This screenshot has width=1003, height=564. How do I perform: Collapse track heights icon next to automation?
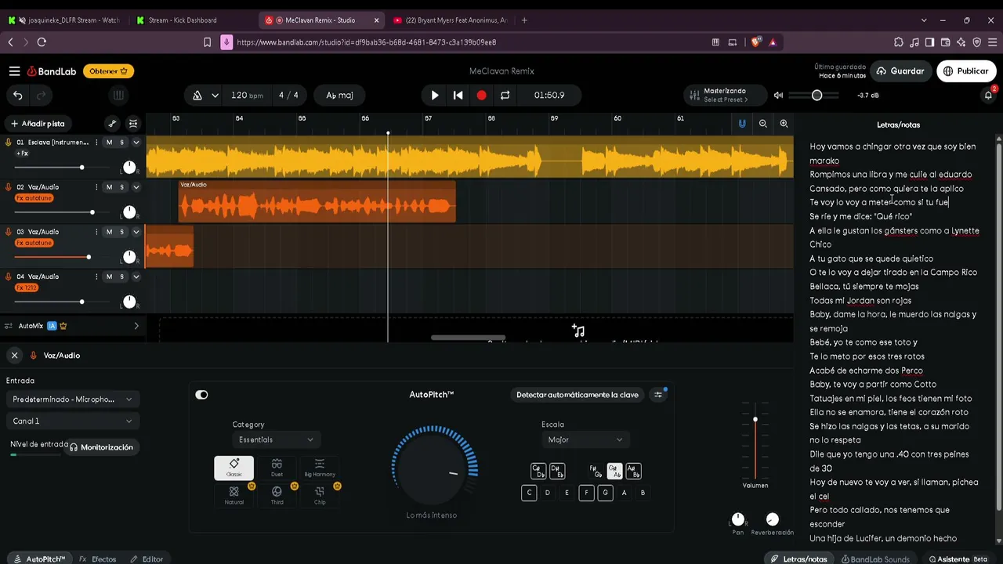[133, 124]
